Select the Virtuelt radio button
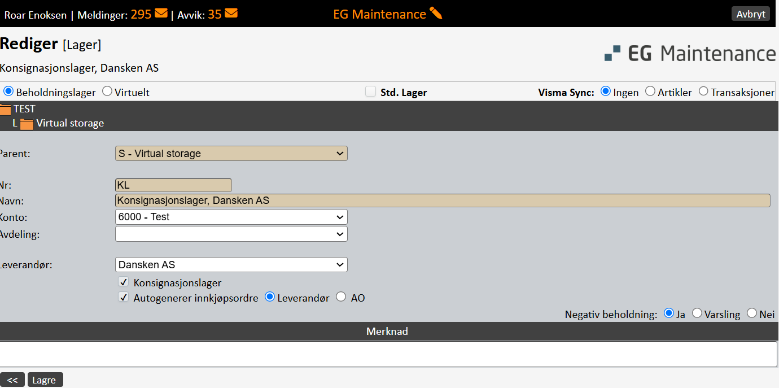The width and height of the screenshot is (779, 388). tap(107, 91)
